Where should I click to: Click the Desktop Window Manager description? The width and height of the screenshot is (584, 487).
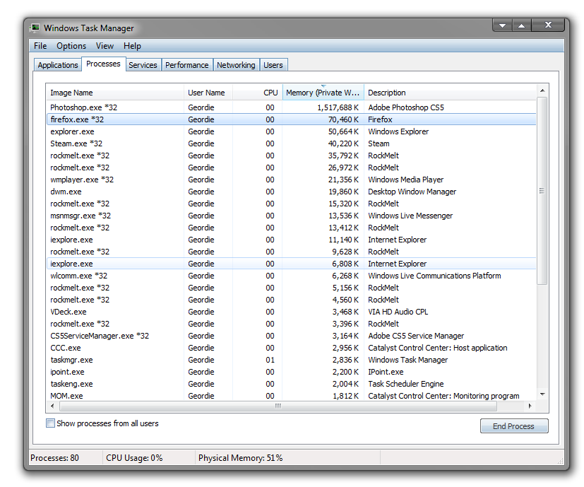(412, 192)
